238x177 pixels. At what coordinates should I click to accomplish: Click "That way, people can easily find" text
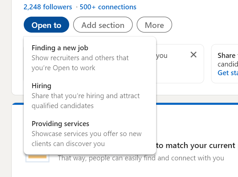click(x=141, y=158)
